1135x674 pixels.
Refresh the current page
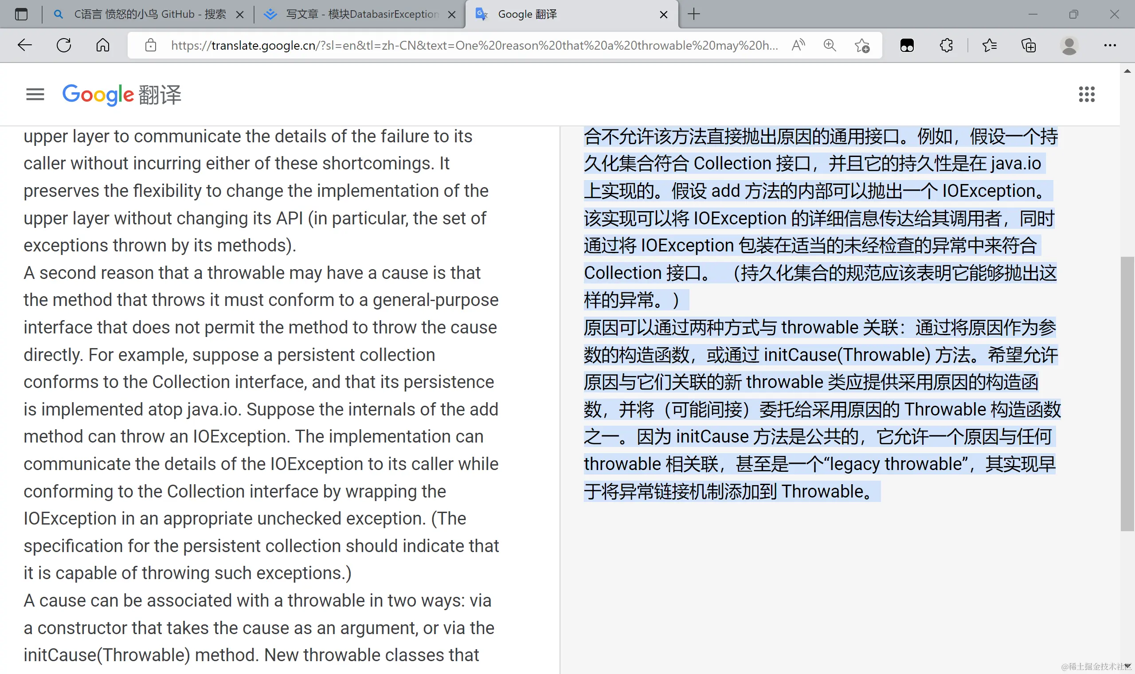pos(63,45)
